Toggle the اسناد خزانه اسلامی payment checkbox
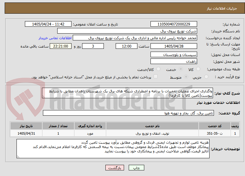 click(156, 76)
